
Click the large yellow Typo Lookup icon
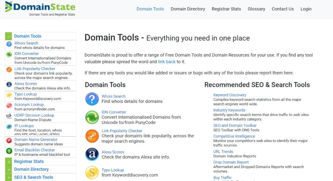point(92,172)
